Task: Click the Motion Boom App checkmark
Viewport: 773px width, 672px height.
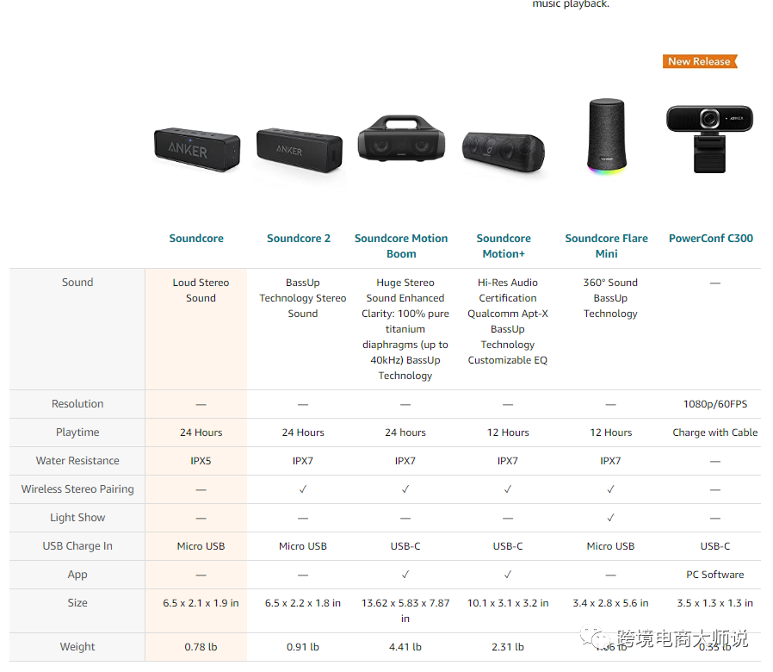Action: click(405, 575)
